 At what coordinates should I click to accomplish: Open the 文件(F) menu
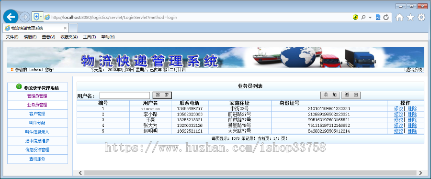pyautogui.click(x=12, y=37)
